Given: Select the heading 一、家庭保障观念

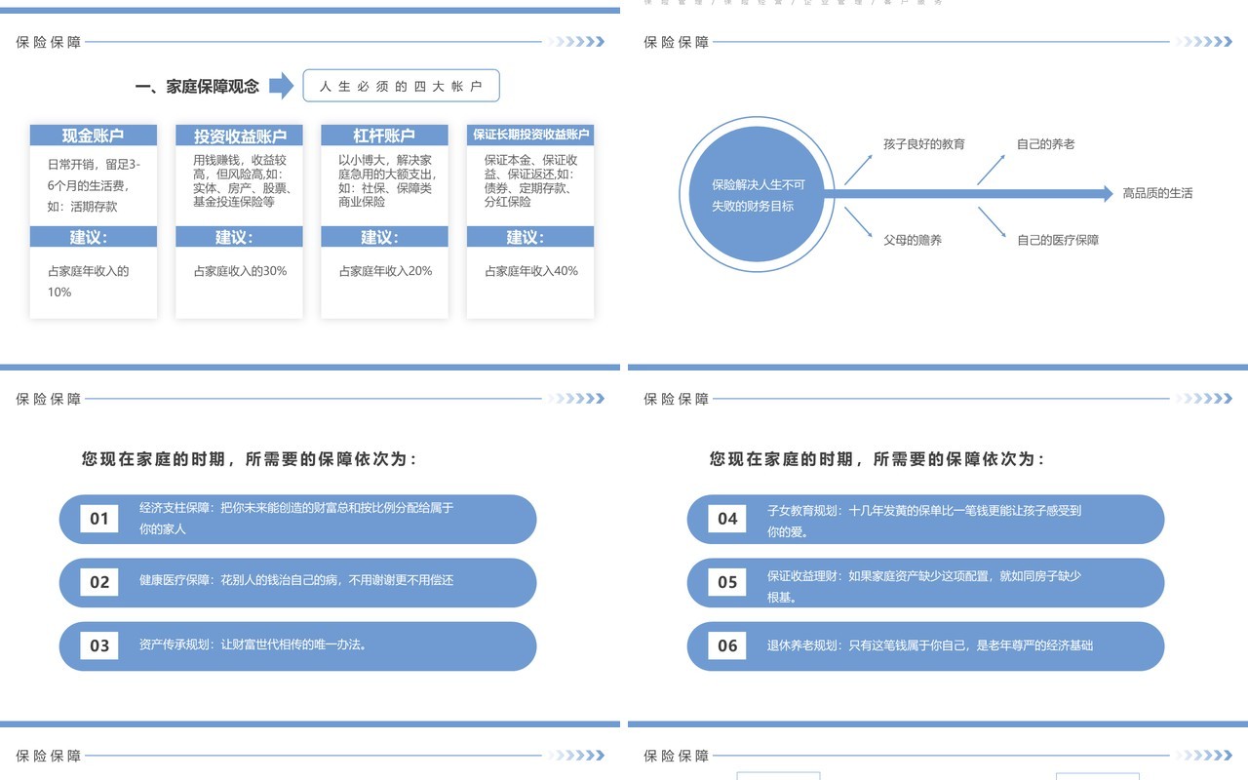Looking at the screenshot, I should [x=197, y=87].
